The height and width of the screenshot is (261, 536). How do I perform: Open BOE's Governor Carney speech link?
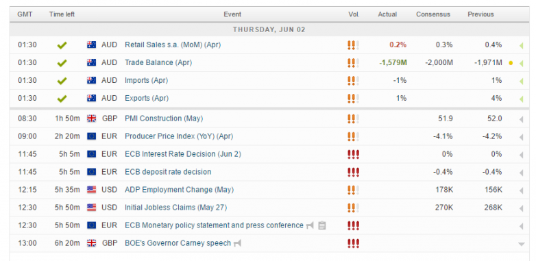[x=178, y=243]
